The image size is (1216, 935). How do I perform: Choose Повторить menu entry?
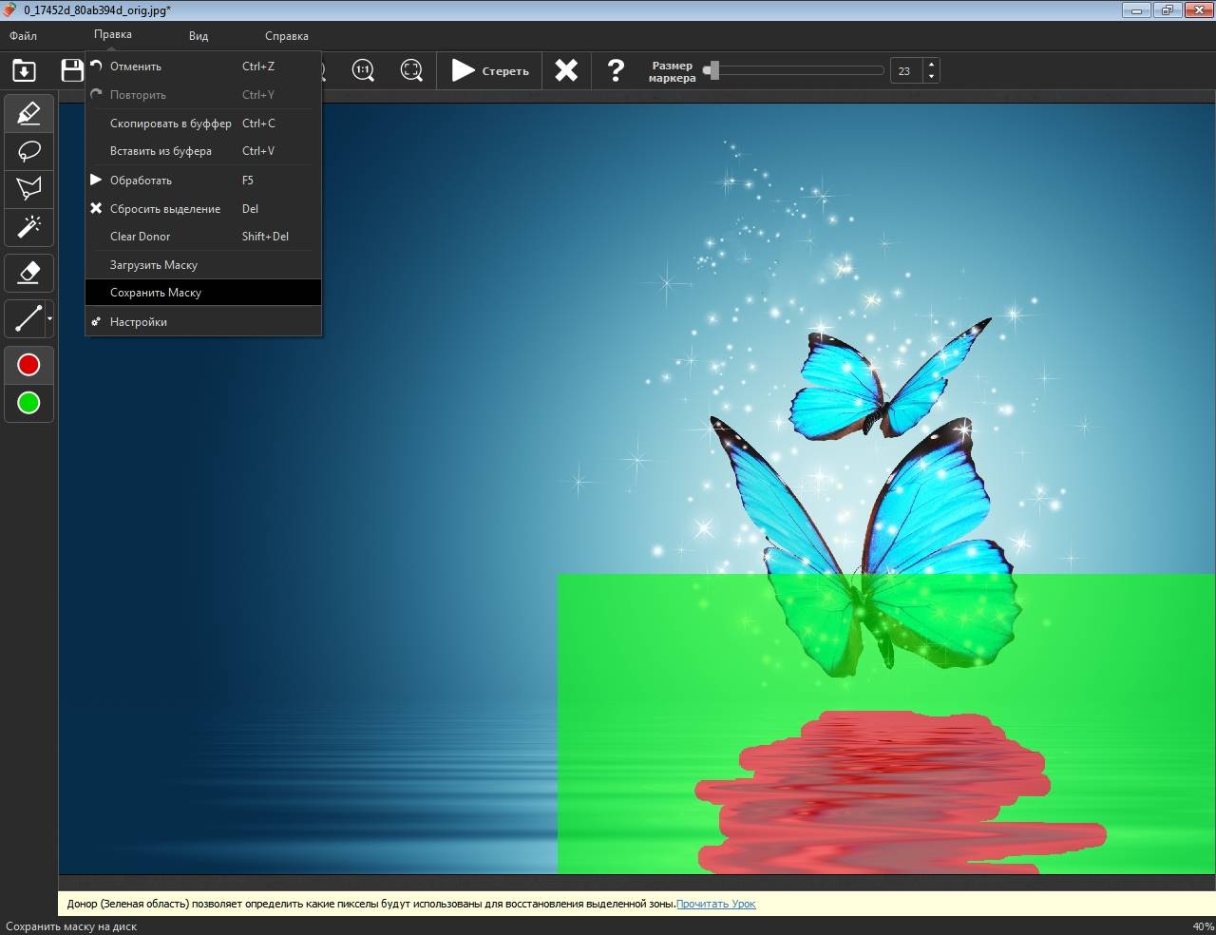pyautogui.click(x=203, y=95)
